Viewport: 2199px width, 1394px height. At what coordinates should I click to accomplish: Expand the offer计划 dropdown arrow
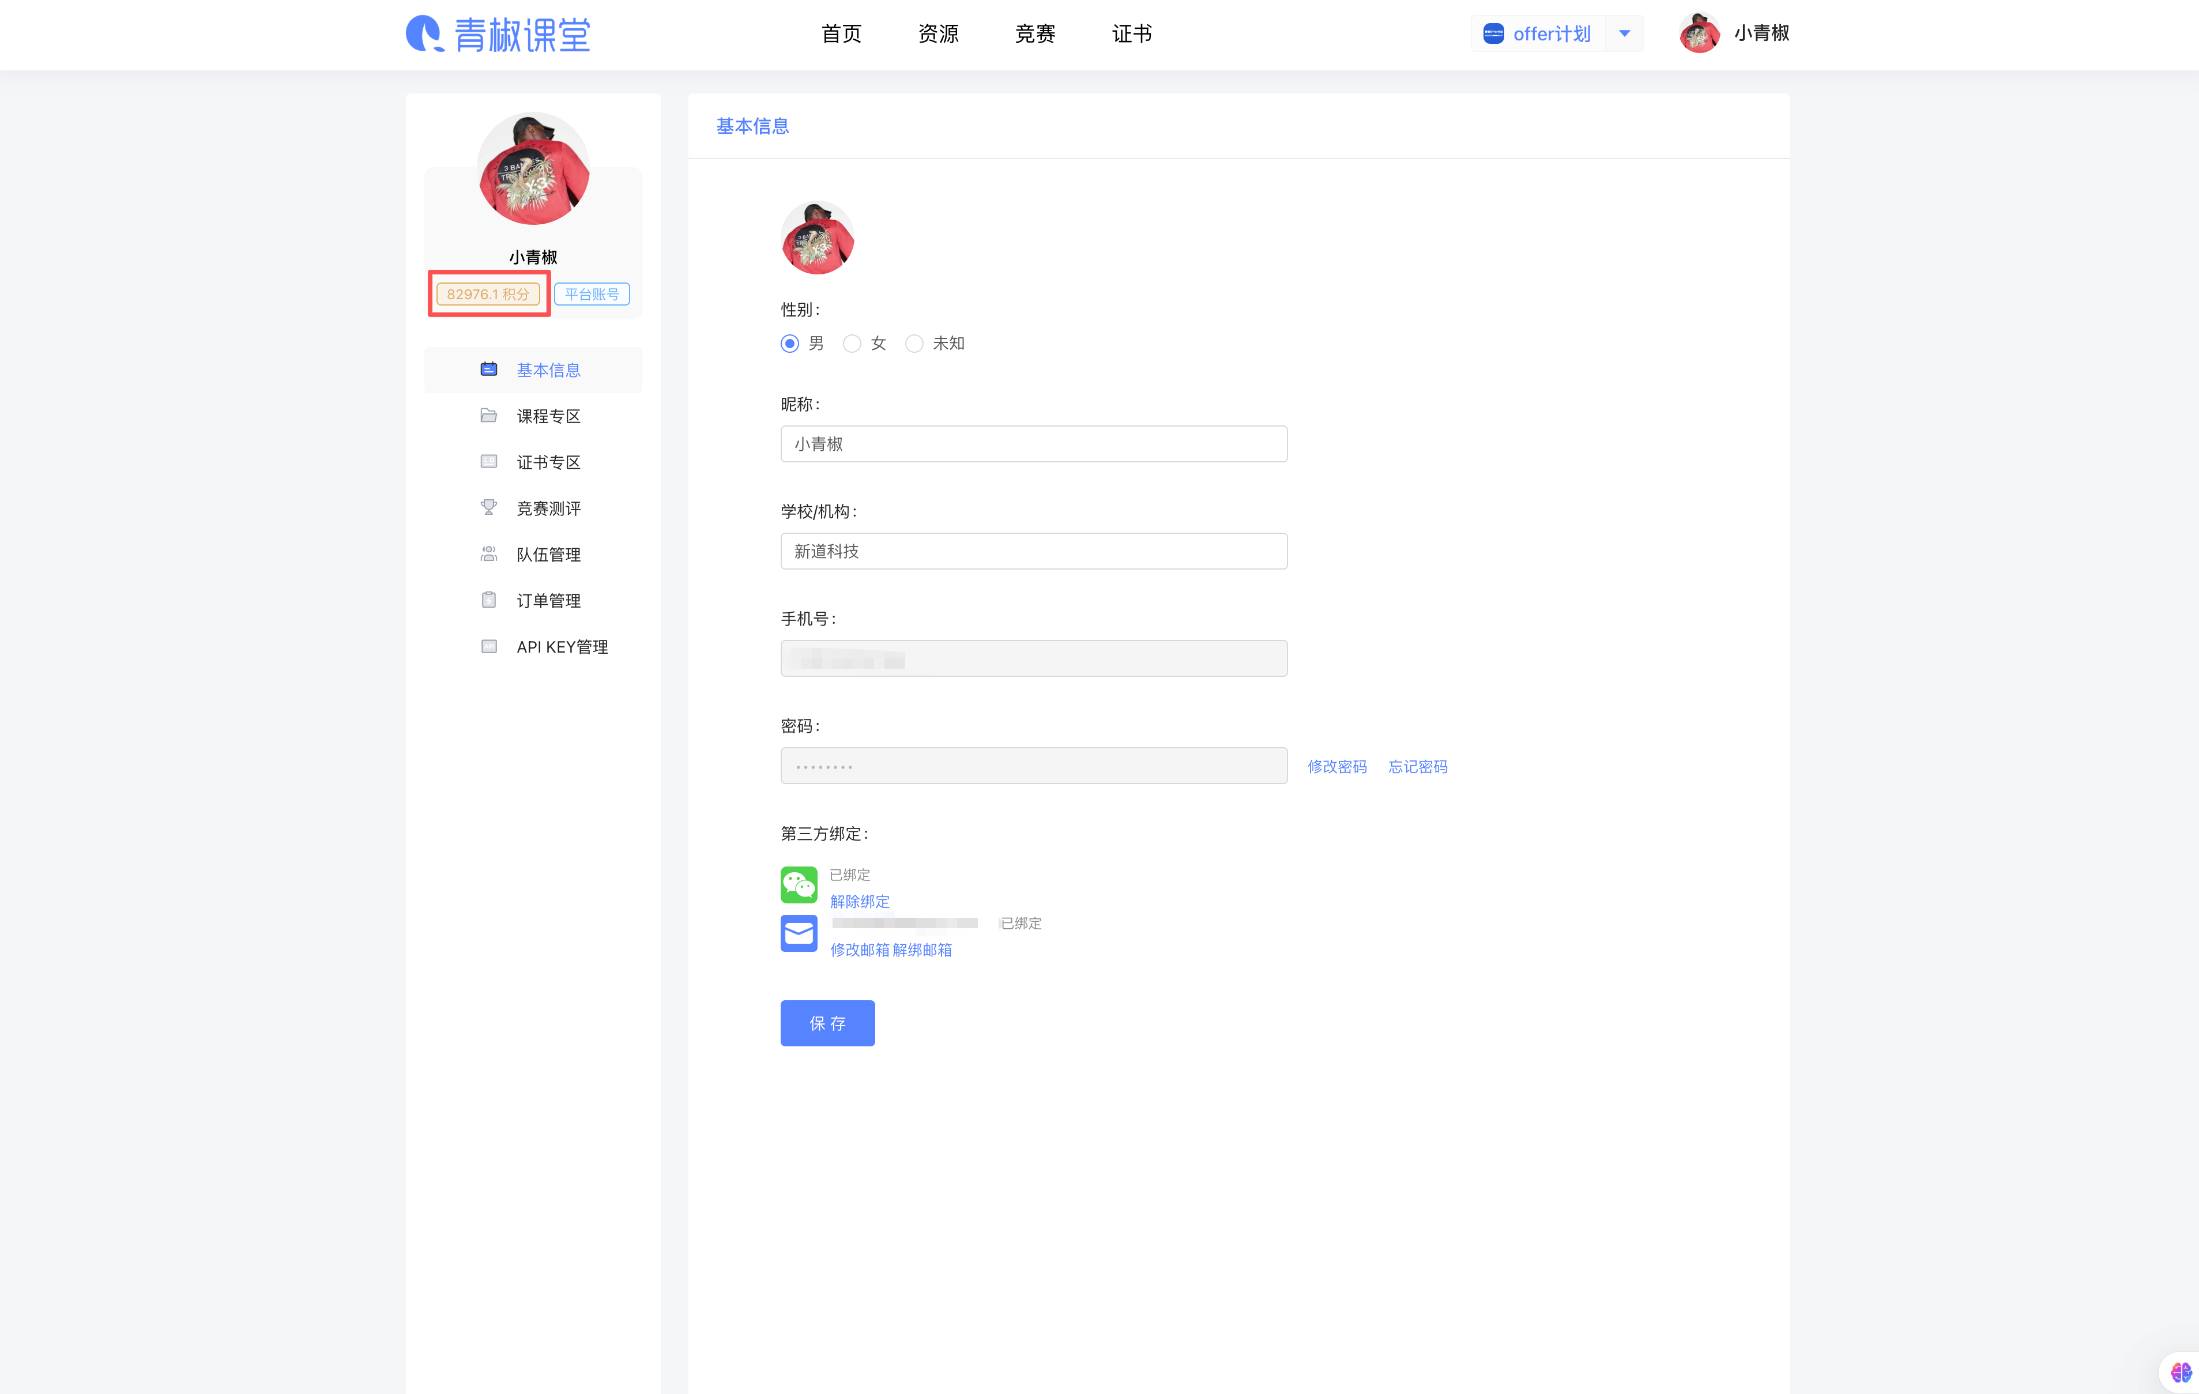1624,34
